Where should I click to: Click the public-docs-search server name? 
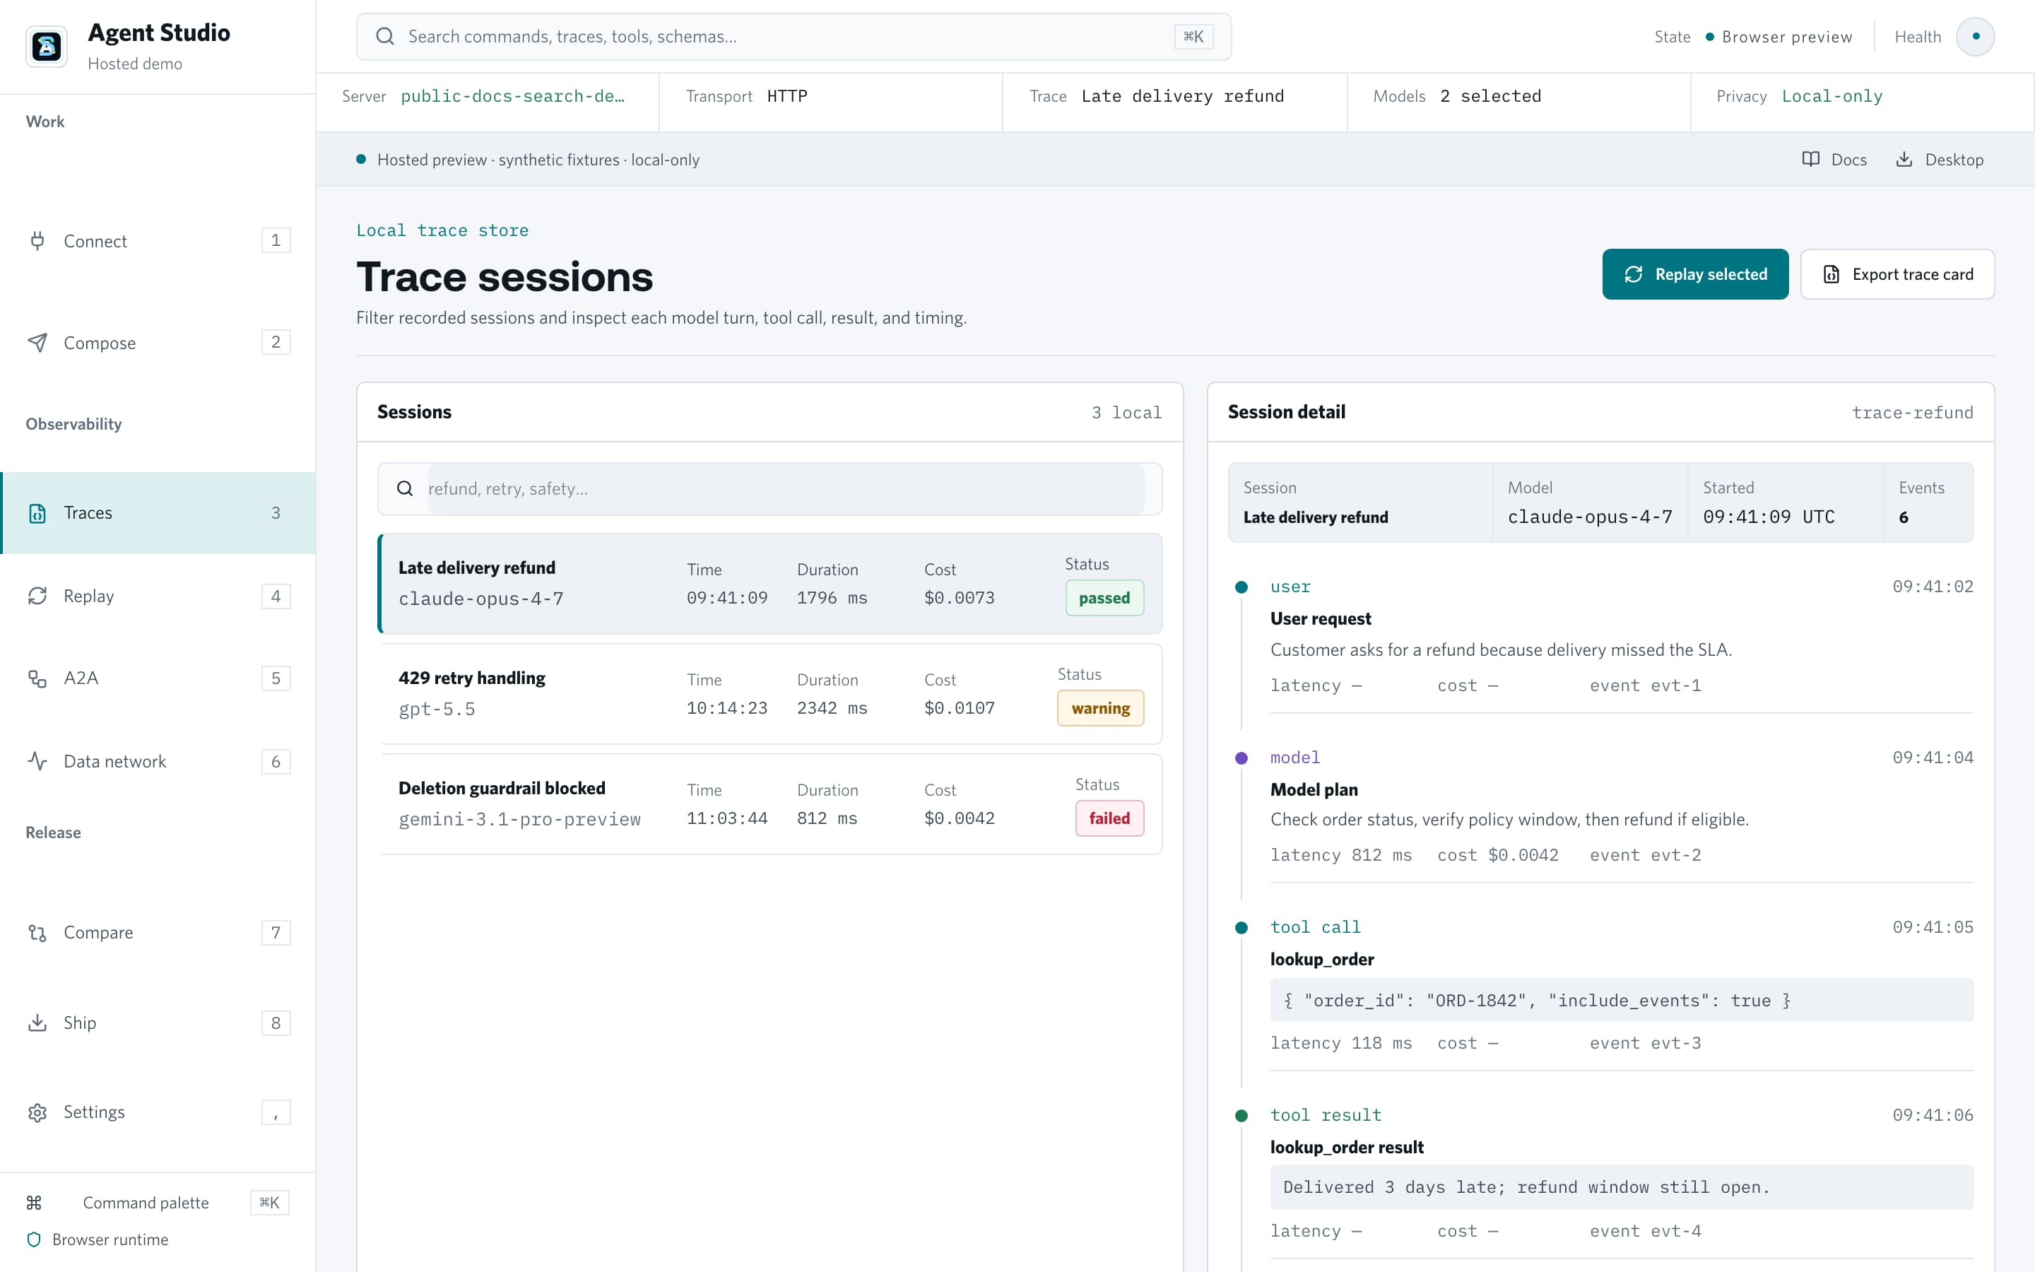point(513,96)
